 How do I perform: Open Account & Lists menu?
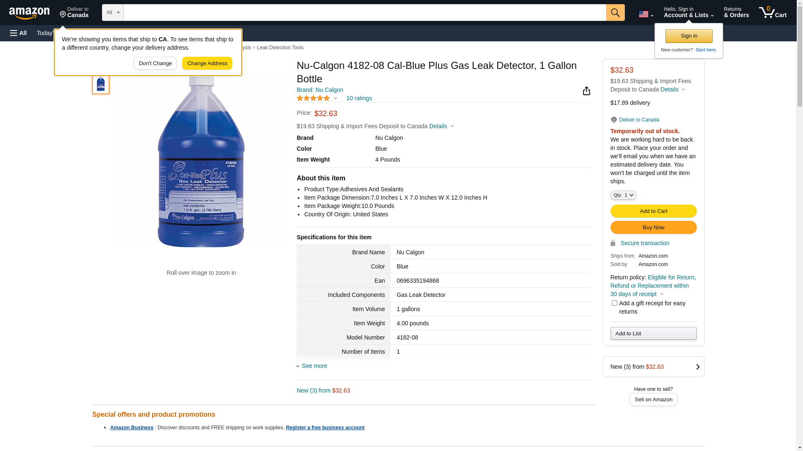pos(688,13)
